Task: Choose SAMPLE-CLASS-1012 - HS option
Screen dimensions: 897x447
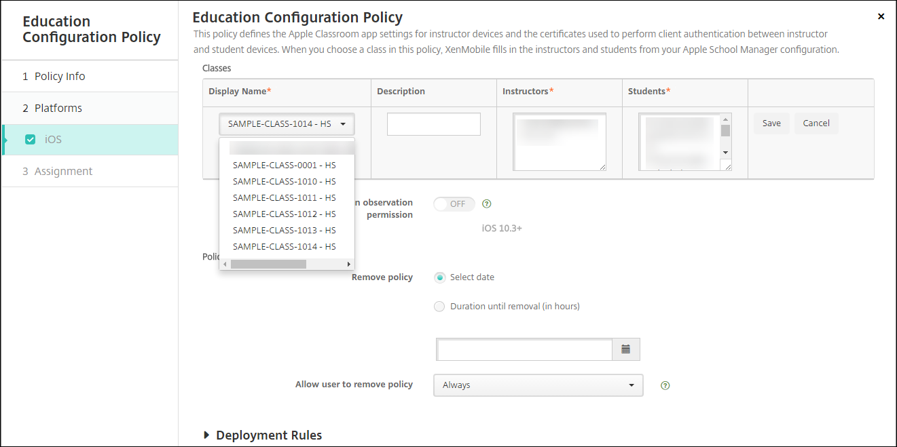Action: point(284,214)
